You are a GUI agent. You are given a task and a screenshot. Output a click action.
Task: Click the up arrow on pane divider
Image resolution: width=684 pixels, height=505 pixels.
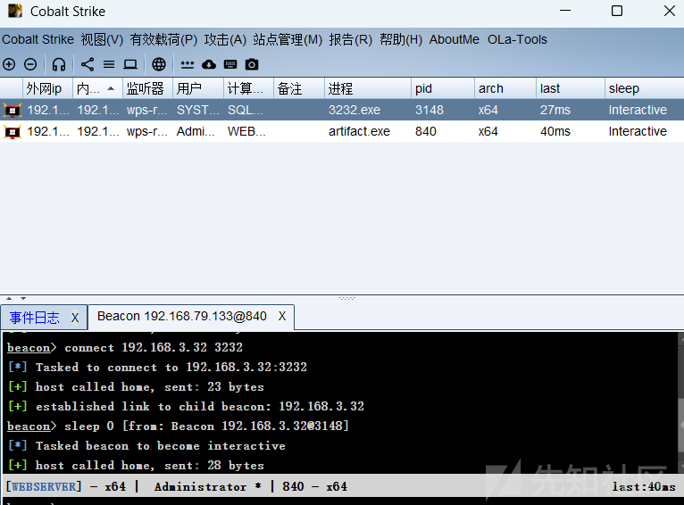click(x=9, y=299)
